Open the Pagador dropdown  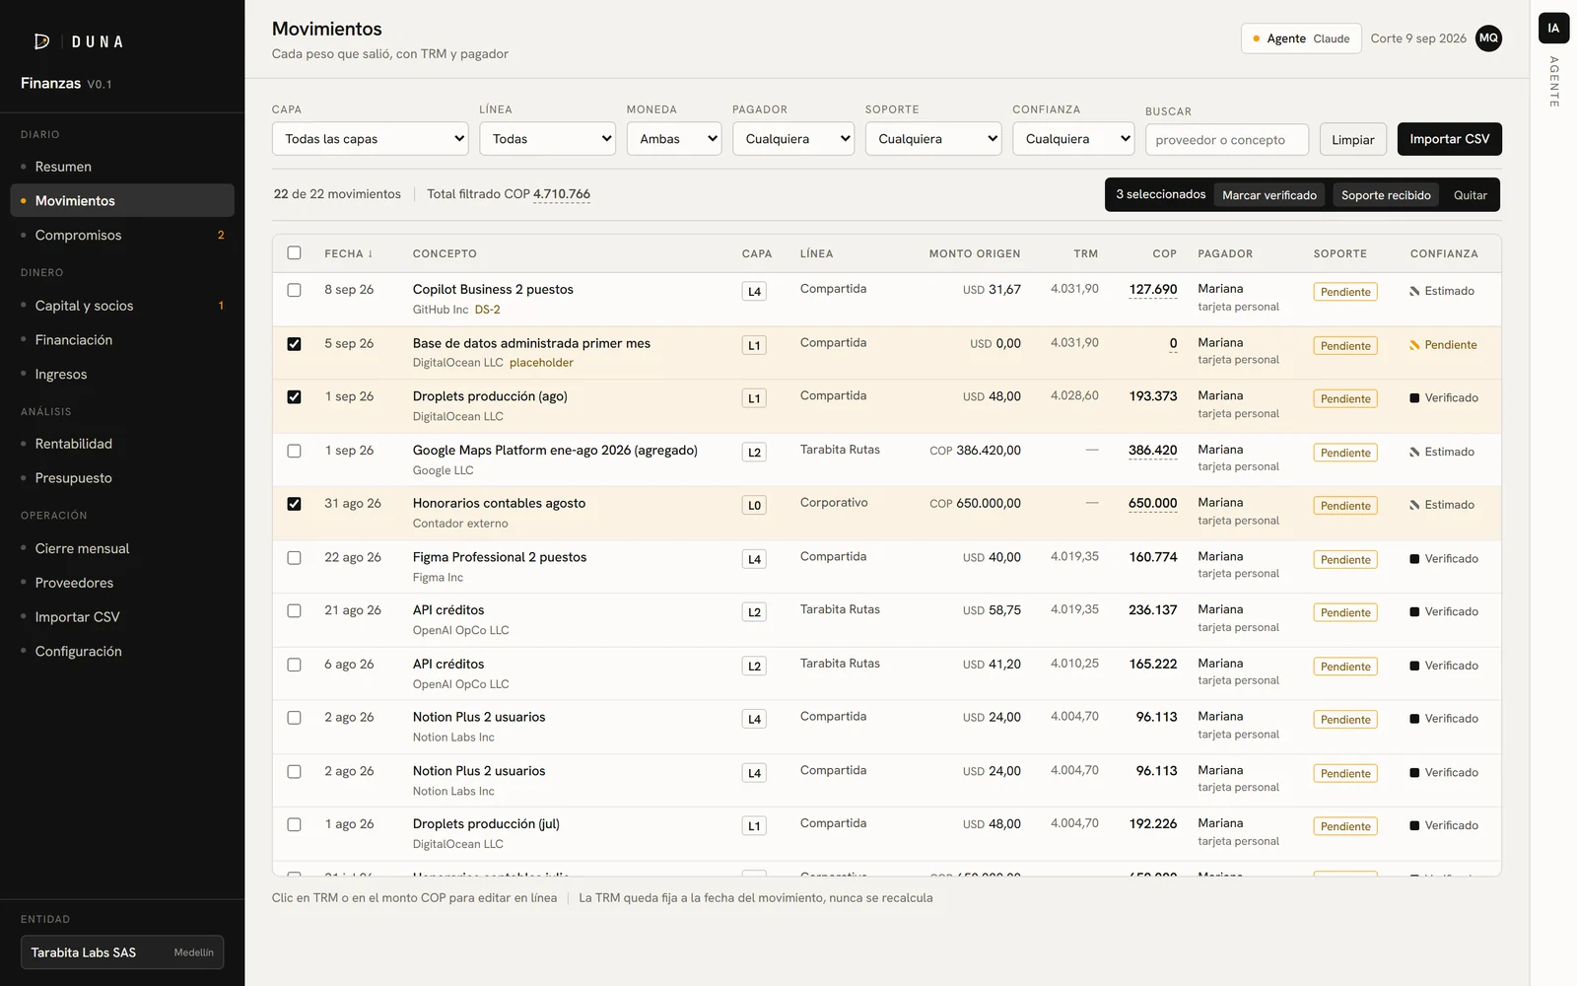coord(793,139)
